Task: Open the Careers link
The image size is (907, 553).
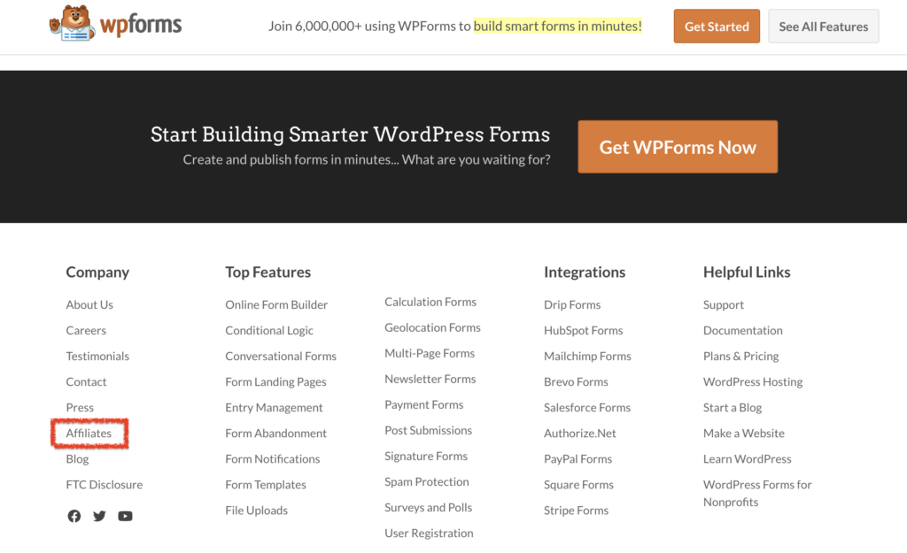Action: [x=85, y=330]
